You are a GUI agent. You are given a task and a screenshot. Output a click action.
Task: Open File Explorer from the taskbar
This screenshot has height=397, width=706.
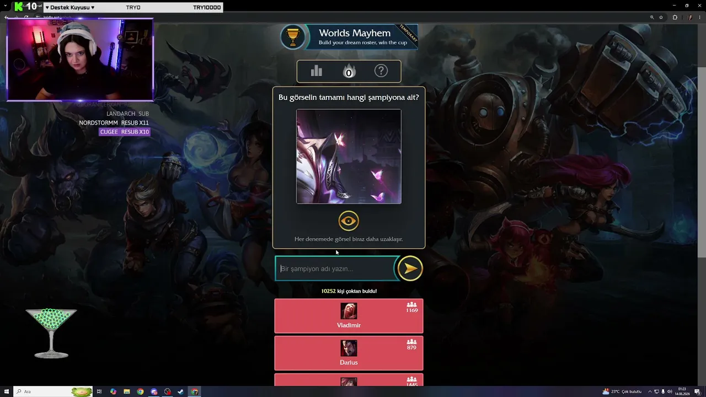(x=127, y=391)
